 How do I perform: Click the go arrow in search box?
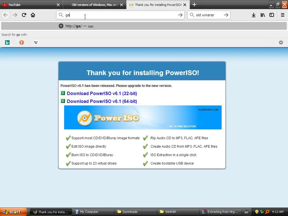tap(226, 15)
